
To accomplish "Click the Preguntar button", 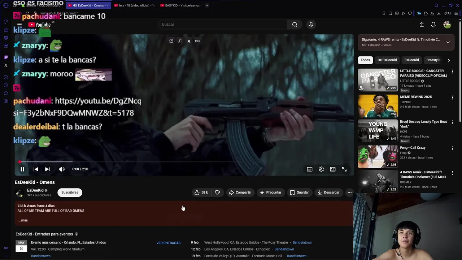I will point(270,192).
